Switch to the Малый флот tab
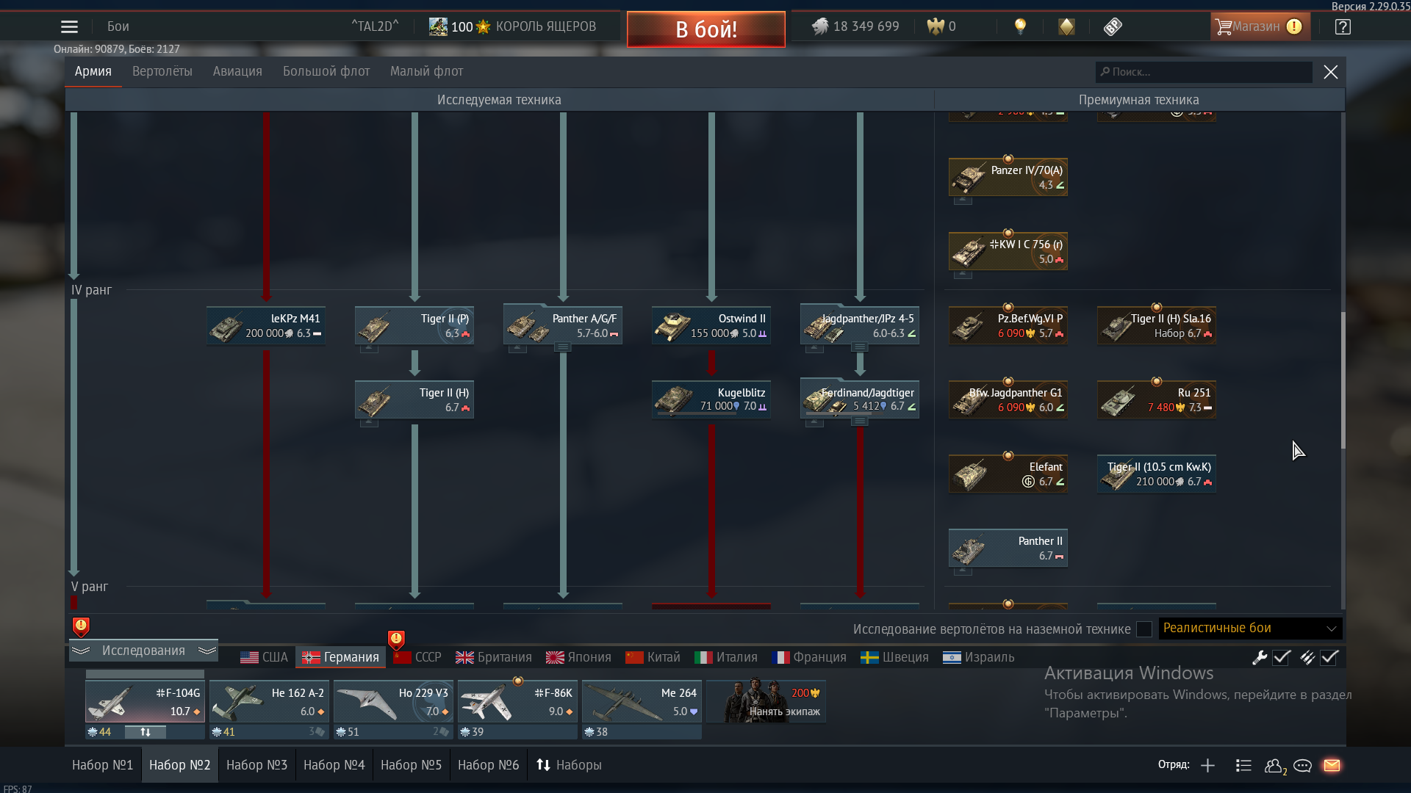 pyautogui.click(x=427, y=71)
